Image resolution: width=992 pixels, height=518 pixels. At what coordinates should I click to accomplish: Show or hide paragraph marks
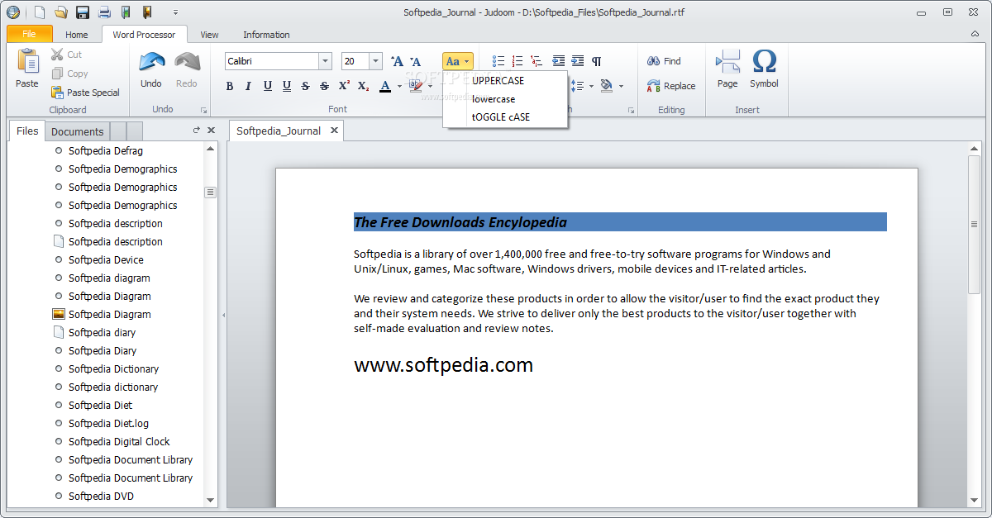tap(597, 61)
